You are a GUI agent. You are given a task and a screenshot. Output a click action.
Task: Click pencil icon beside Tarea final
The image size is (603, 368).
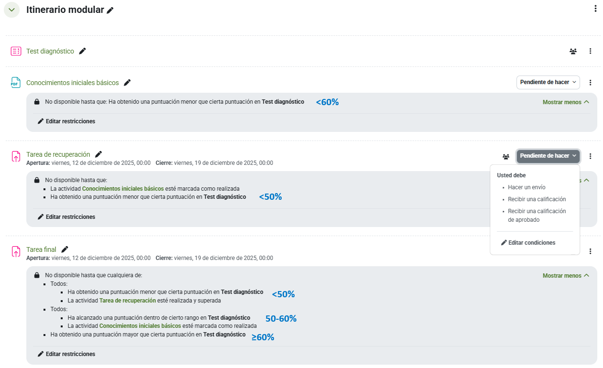click(65, 249)
